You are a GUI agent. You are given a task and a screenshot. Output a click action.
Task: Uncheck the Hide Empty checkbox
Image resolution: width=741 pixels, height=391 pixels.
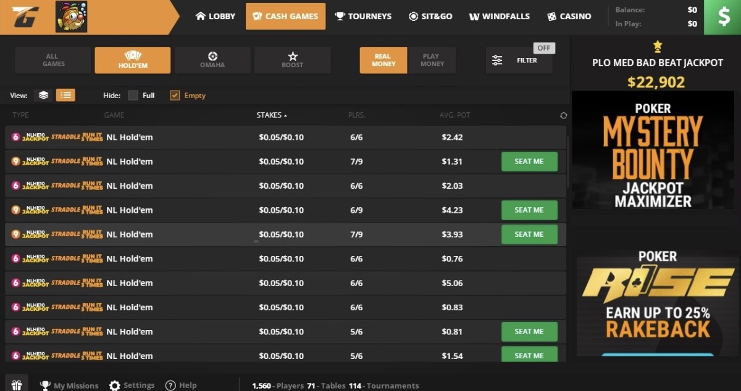(x=175, y=95)
